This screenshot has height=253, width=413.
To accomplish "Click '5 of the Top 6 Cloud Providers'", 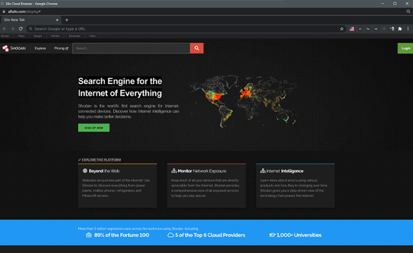I will tap(210, 235).
